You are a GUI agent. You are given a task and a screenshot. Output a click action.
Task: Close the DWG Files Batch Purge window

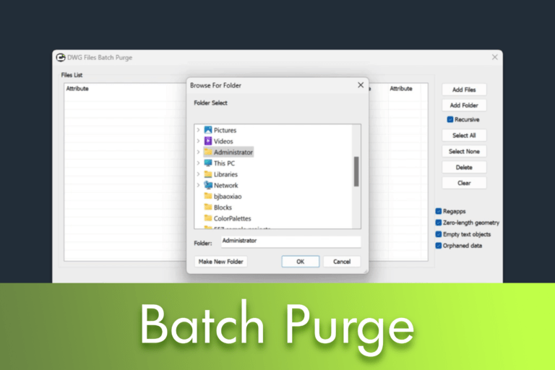click(x=494, y=57)
